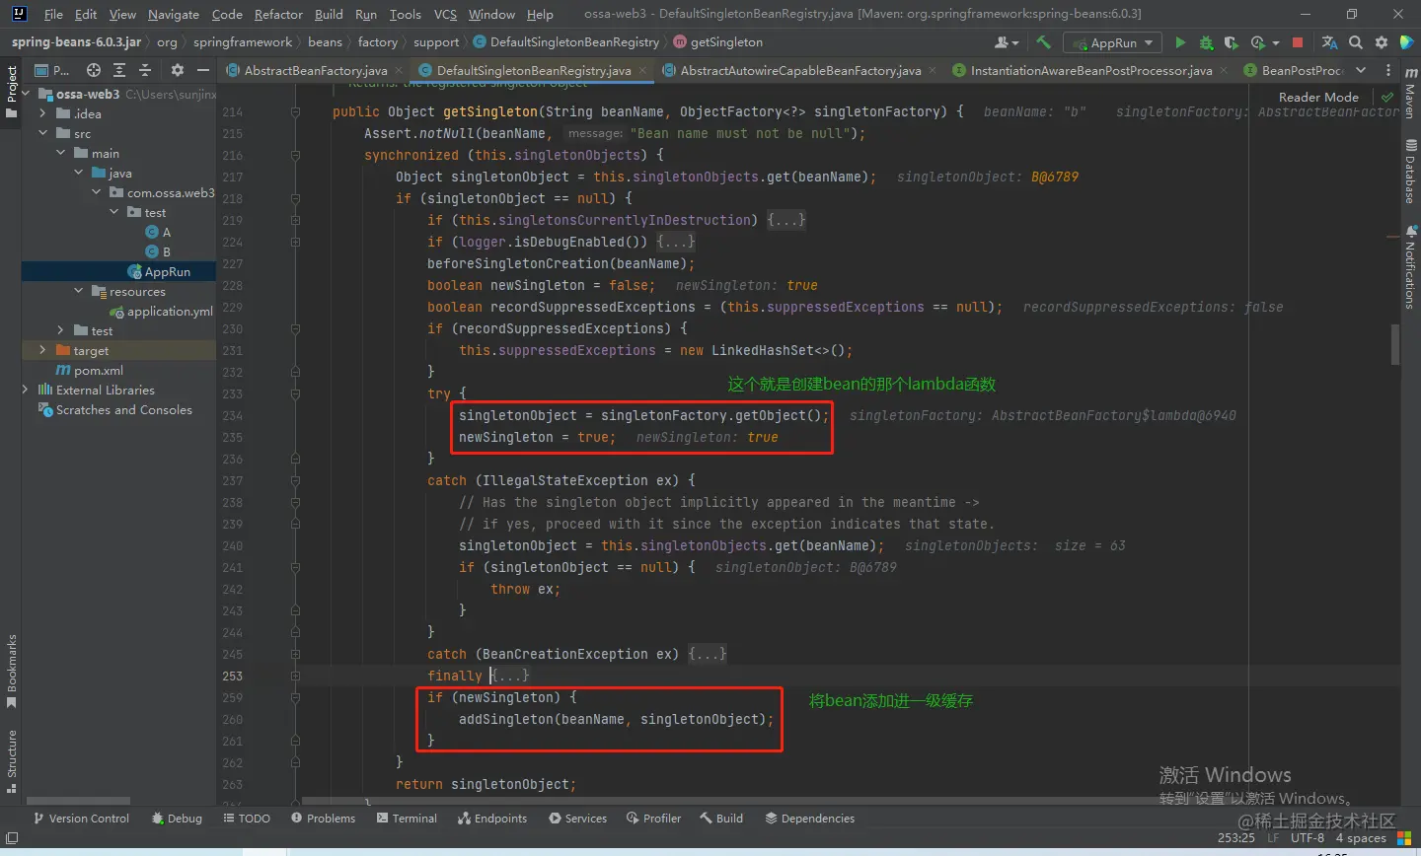Switch to AbstractAutowireCapableBeanFactory.java tab
The width and height of the screenshot is (1421, 856).
tap(800, 70)
